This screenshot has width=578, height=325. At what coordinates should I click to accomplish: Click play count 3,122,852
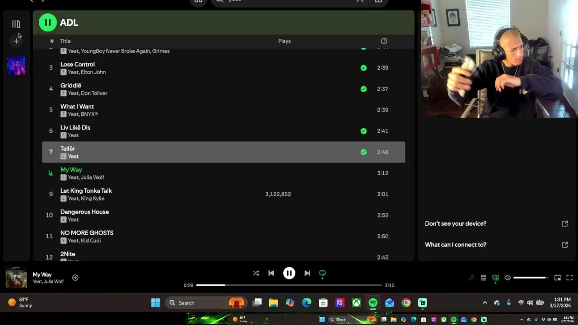pyautogui.click(x=278, y=194)
